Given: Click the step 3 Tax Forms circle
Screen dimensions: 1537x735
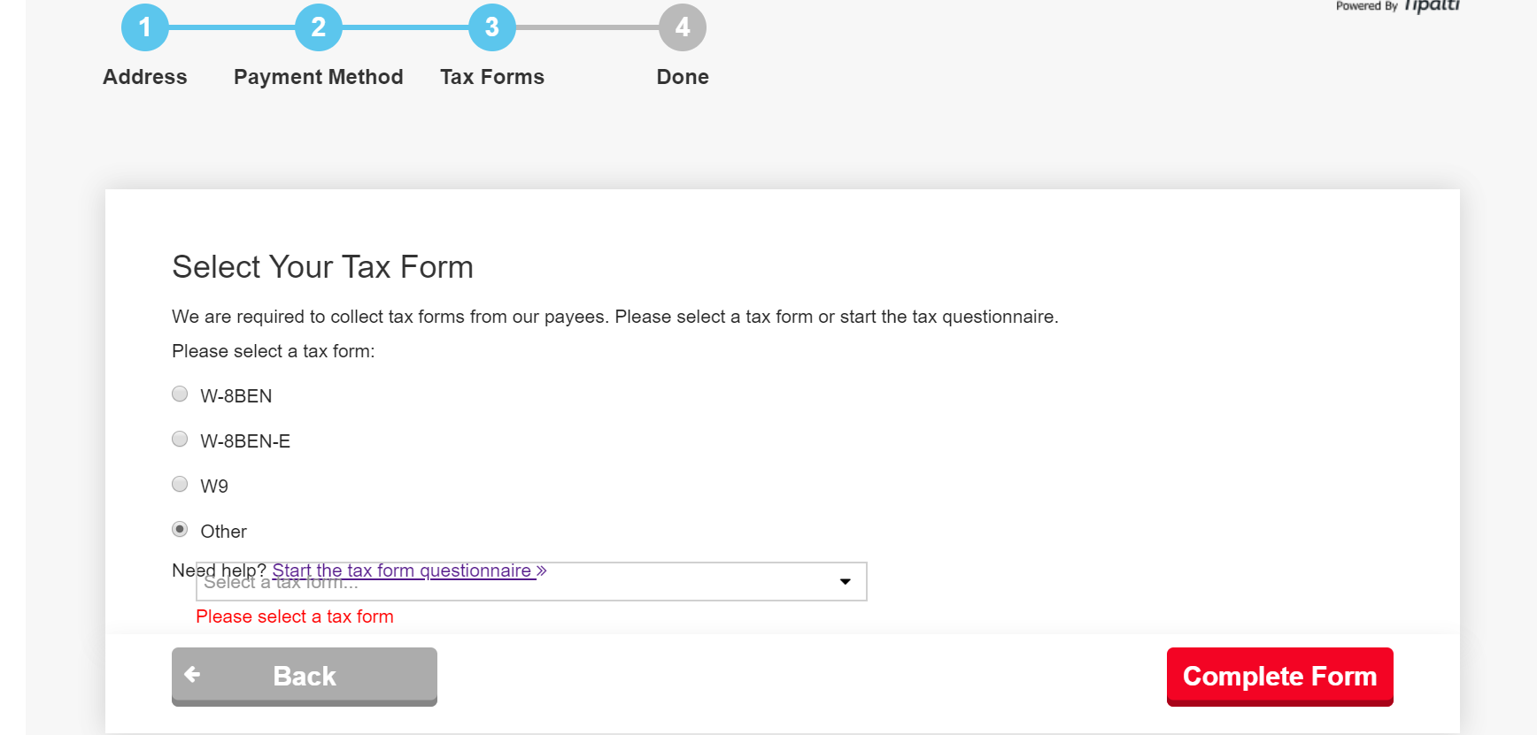Looking at the screenshot, I should click(x=492, y=27).
